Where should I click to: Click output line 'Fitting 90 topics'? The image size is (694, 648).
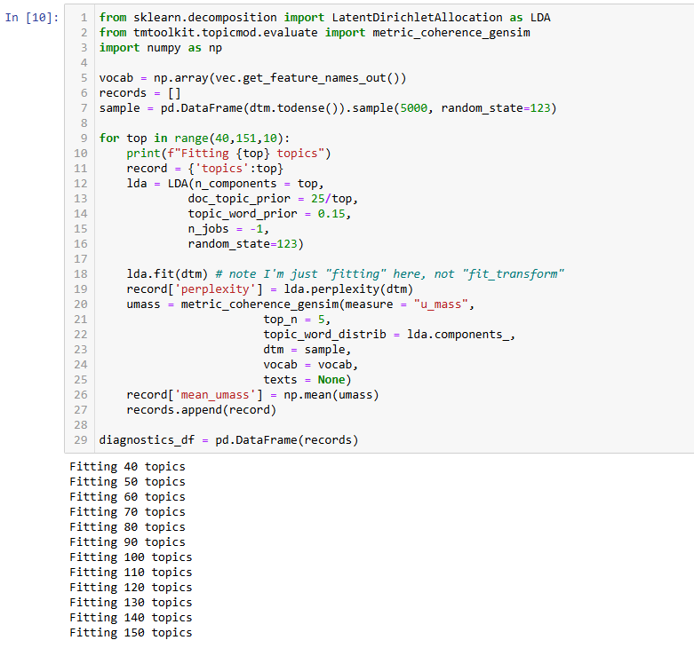coord(127,541)
